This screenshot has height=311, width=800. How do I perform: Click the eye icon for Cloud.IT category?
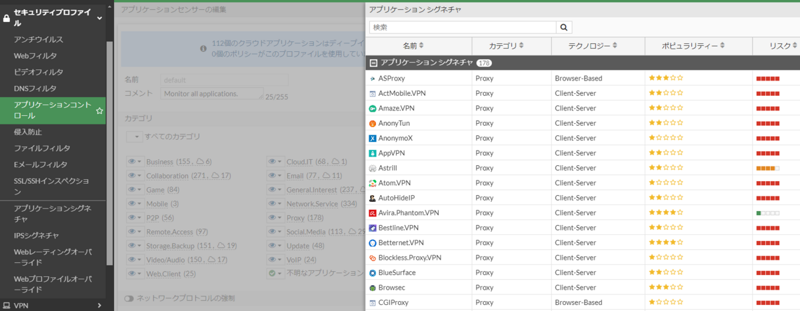click(x=272, y=162)
